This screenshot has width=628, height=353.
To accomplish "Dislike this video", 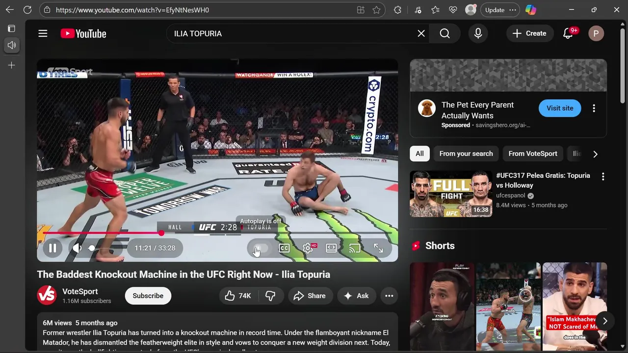I will pyautogui.click(x=270, y=296).
